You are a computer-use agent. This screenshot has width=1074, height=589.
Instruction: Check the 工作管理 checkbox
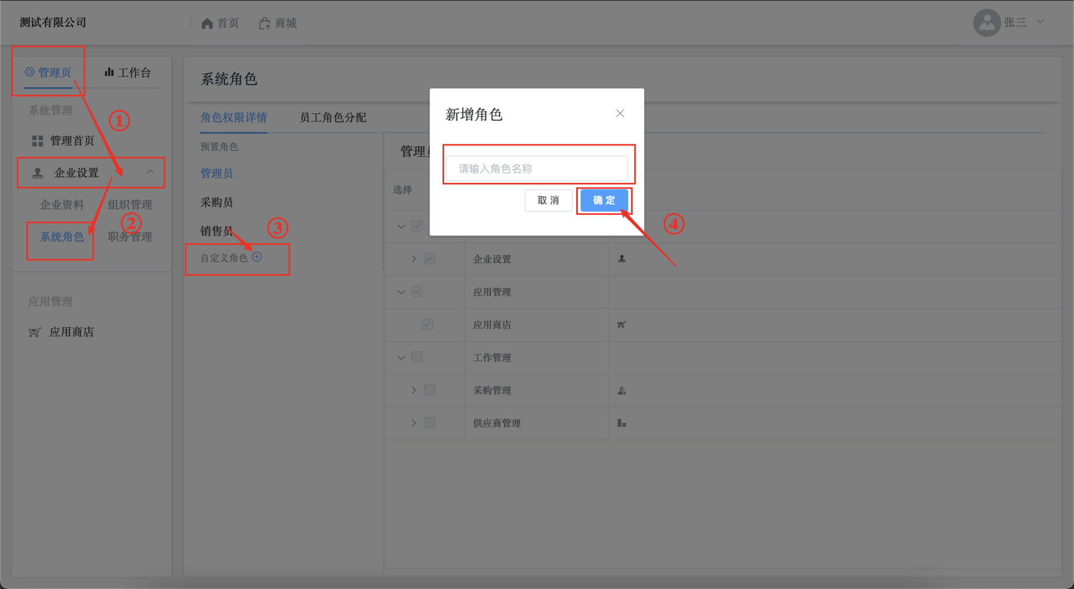pyautogui.click(x=417, y=357)
